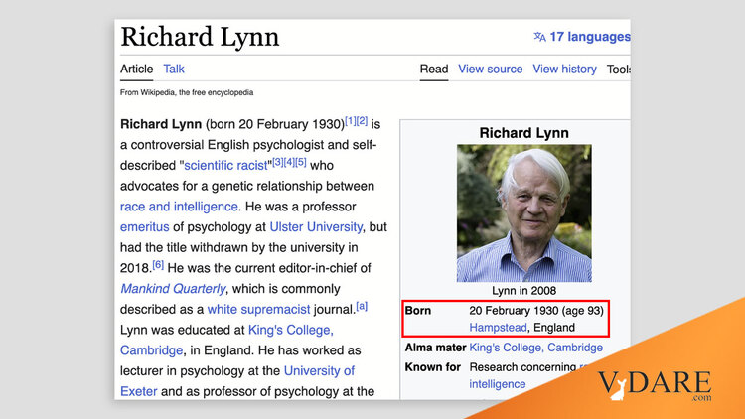The height and width of the screenshot is (419, 745).
Task: Open the emeritus link
Action: click(x=144, y=227)
